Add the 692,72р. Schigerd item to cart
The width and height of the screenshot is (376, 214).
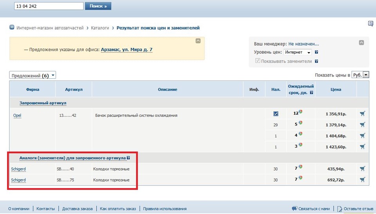pos(362,180)
